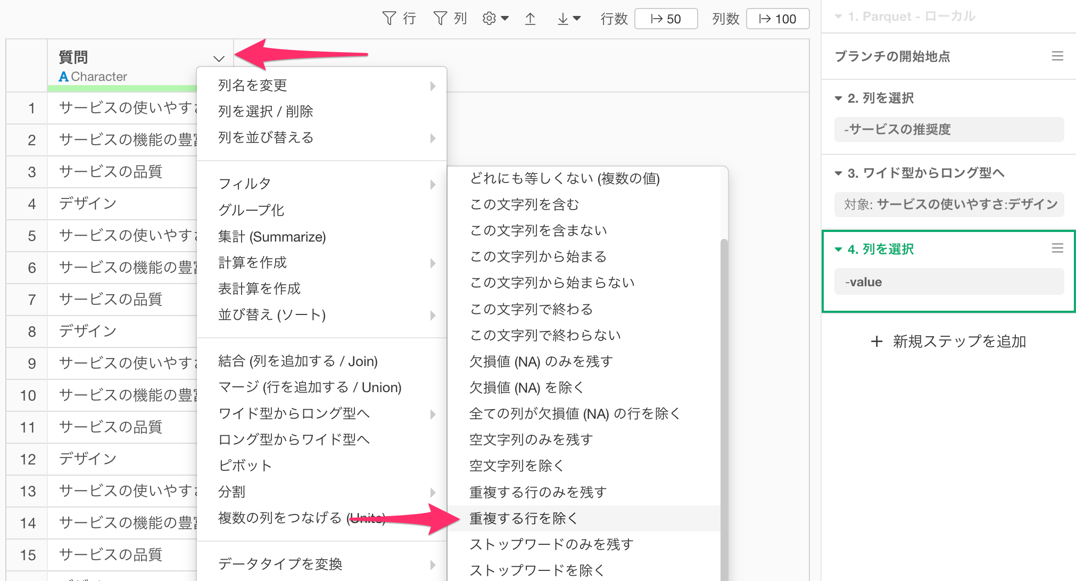
Task: Open 列名を変更 submenu
Action: coord(321,85)
